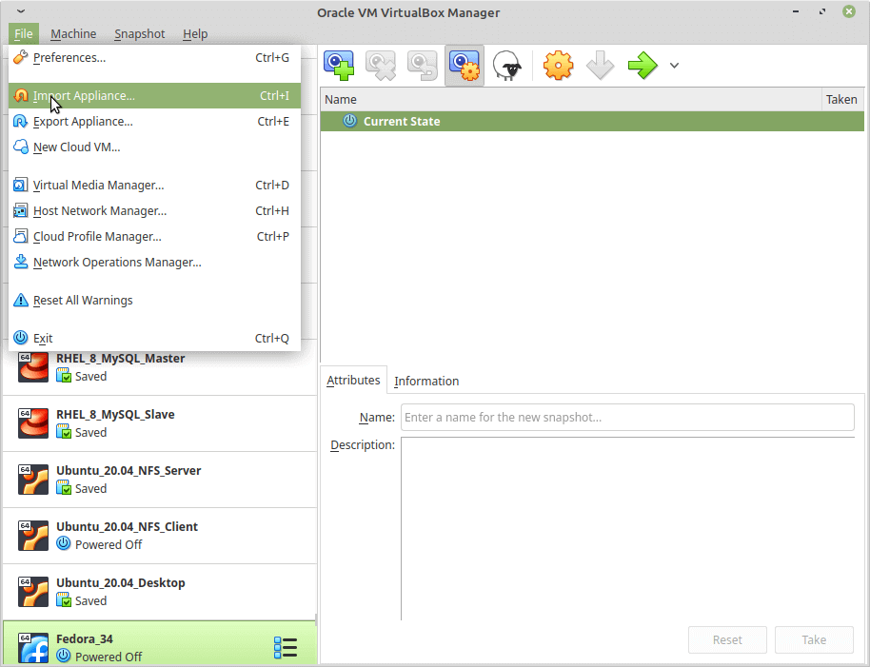Click the gray Discard arrow icon
This screenshot has height=667, width=870.
click(x=600, y=66)
